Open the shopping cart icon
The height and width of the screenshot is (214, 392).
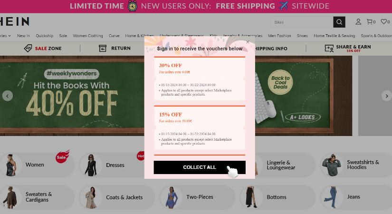point(370,22)
